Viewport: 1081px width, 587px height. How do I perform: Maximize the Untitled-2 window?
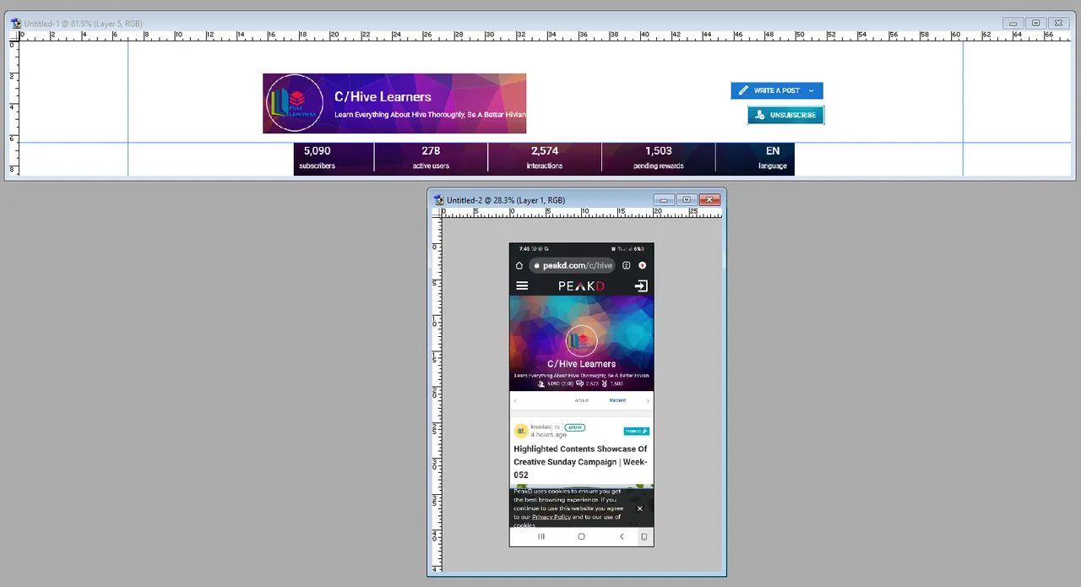click(x=686, y=200)
